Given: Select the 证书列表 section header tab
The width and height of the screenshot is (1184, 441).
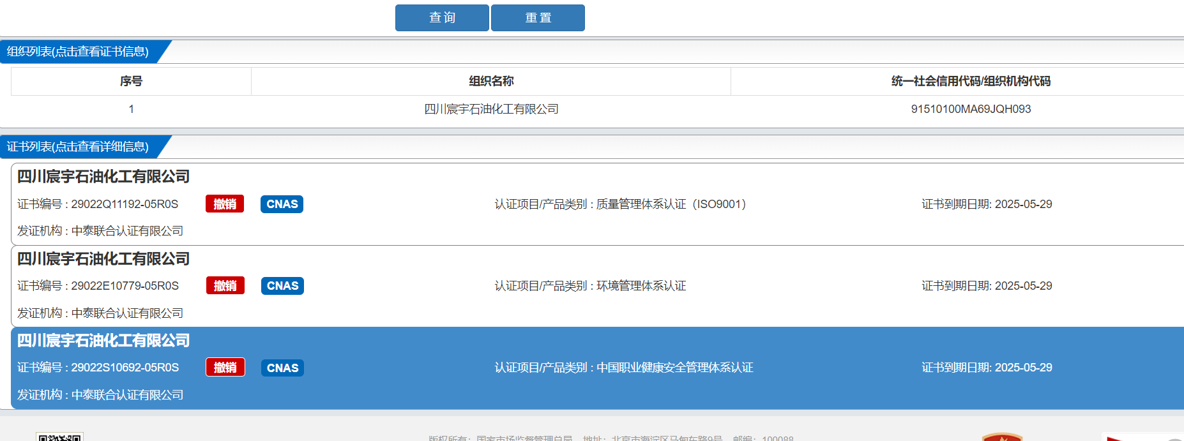Looking at the screenshot, I should pyautogui.click(x=78, y=147).
